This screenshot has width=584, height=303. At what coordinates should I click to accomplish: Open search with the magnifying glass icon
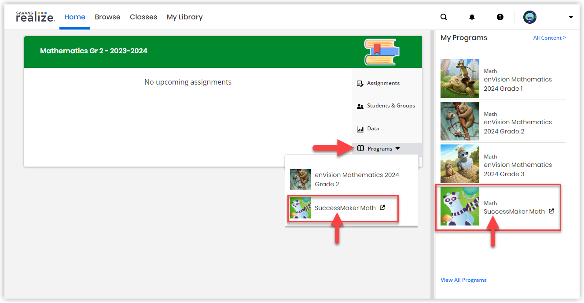point(444,17)
